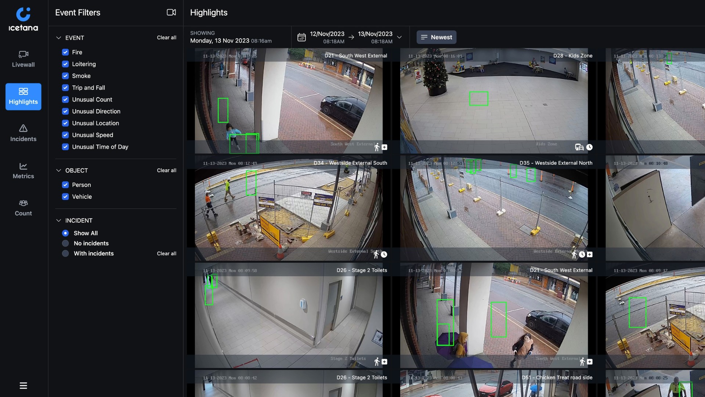This screenshot has height=397, width=705.
Task: Click the Newest sorting button
Action: pos(436,37)
